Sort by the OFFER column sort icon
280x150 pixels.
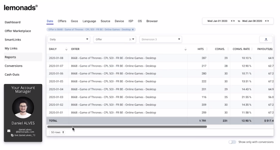click(x=185, y=49)
